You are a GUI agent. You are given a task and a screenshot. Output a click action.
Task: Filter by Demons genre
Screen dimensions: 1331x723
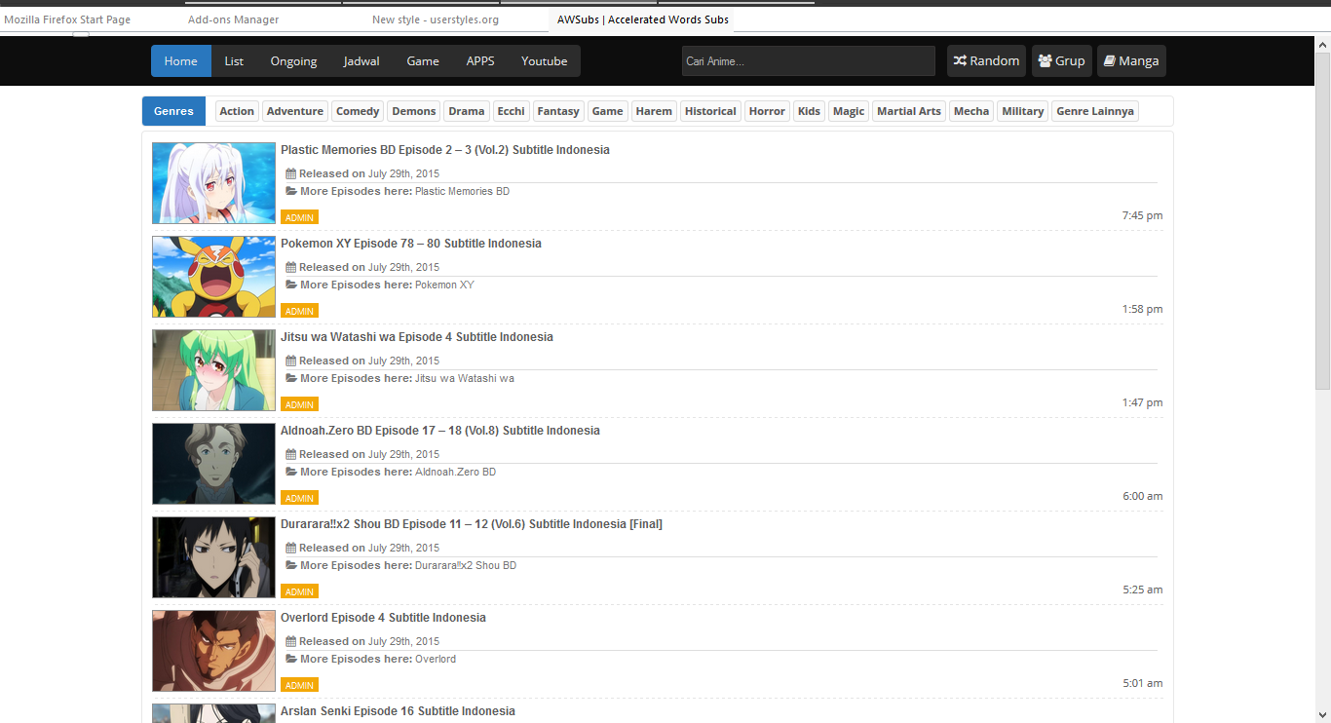(414, 111)
